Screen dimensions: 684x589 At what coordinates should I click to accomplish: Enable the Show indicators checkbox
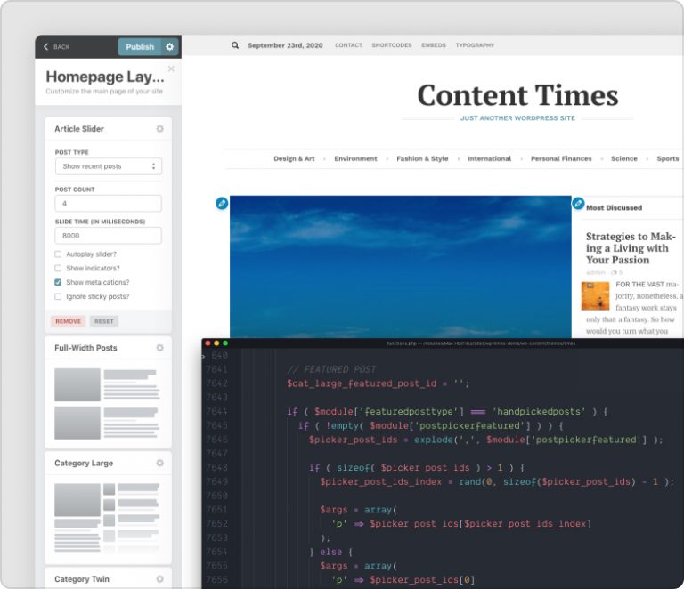(x=59, y=268)
